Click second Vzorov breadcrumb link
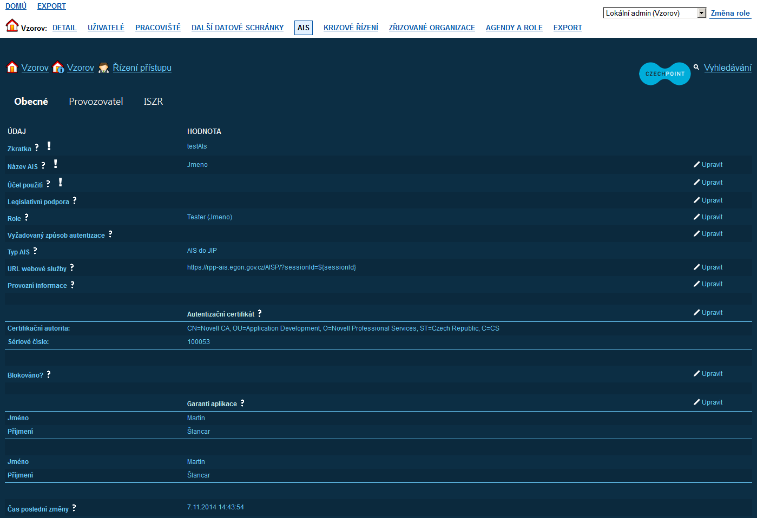Viewport: 757px width, 518px height. tap(81, 68)
